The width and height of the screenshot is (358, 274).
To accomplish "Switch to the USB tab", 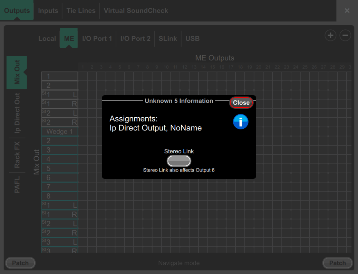I will click(193, 39).
